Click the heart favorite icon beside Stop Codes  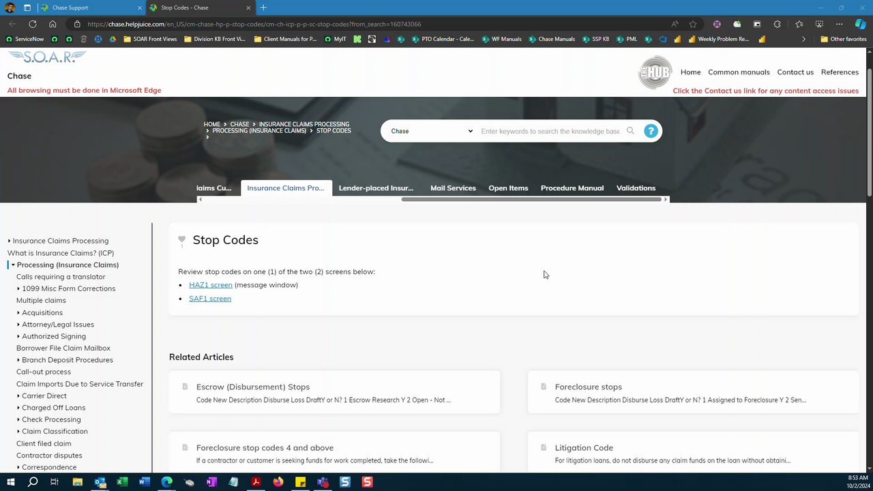[181, 239]
